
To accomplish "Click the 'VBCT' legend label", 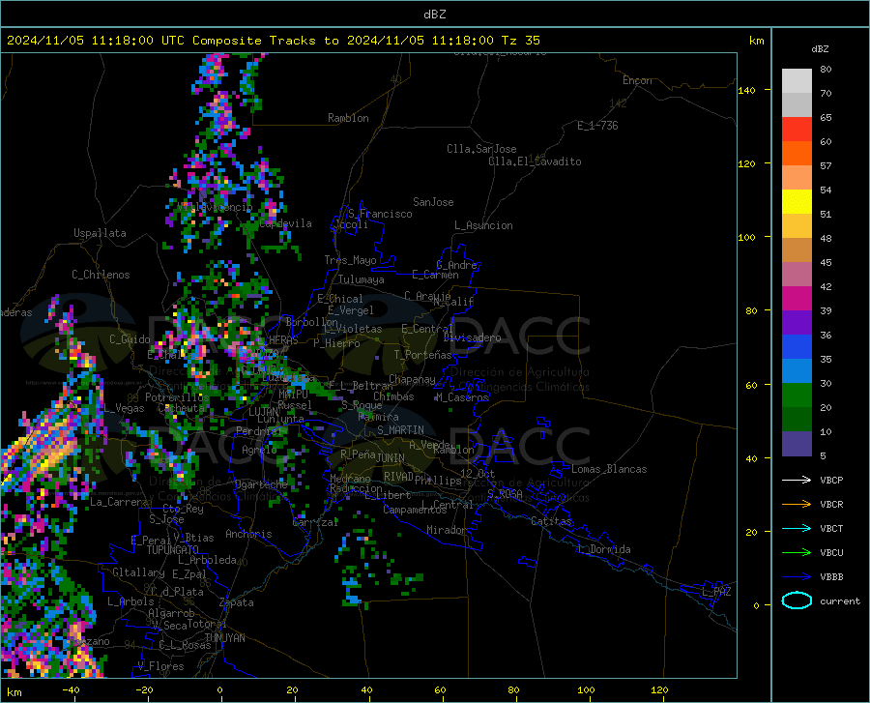I will 831,528.
